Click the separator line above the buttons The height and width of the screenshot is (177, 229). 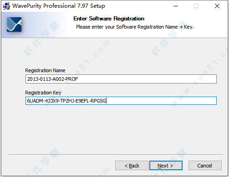click(x=116, y=155)
